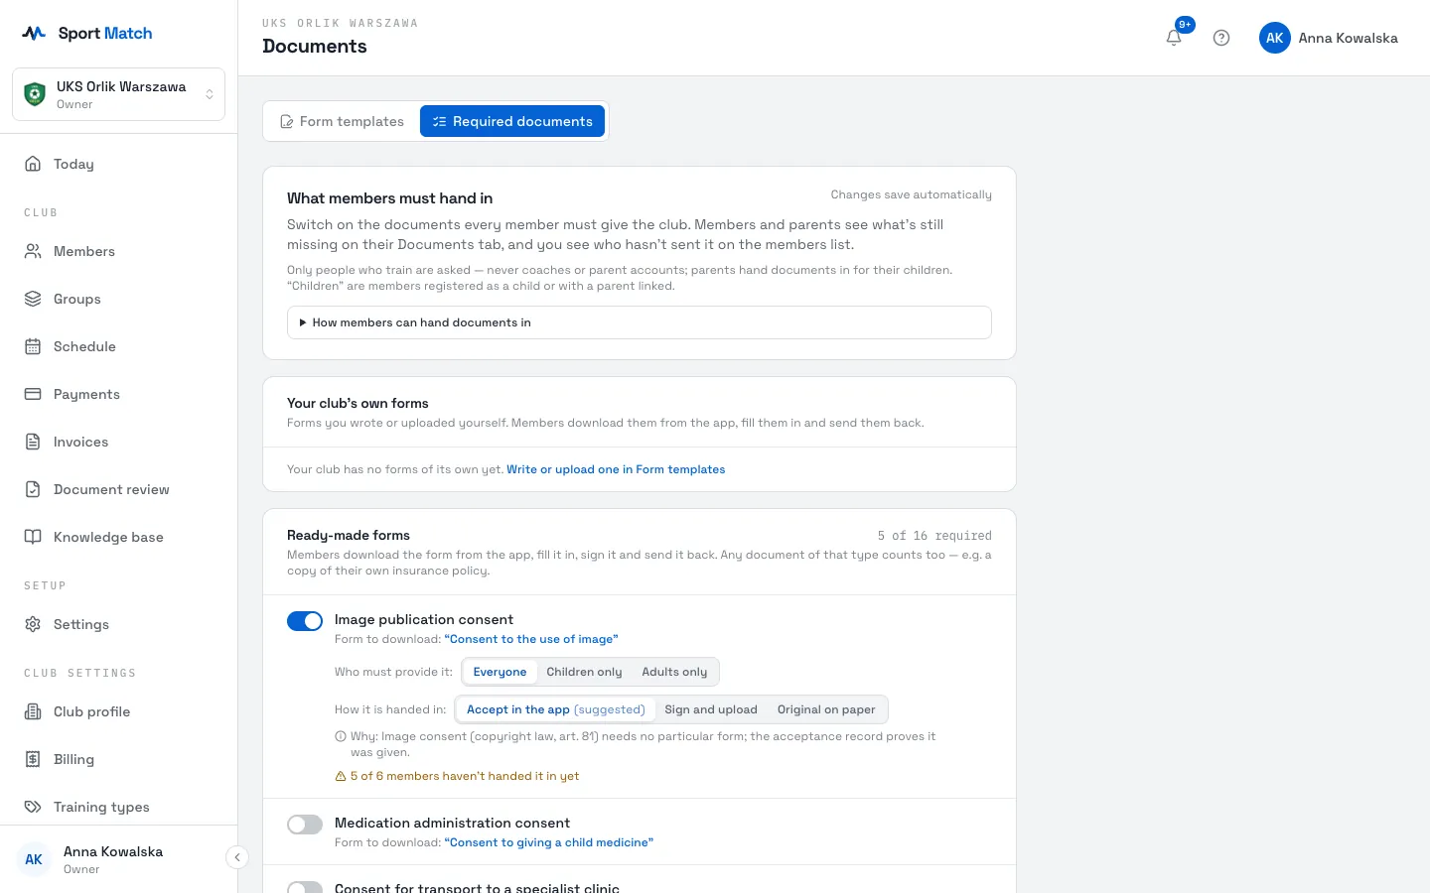
Task: Click the Billing receipt icon
Action: (33, 759)
